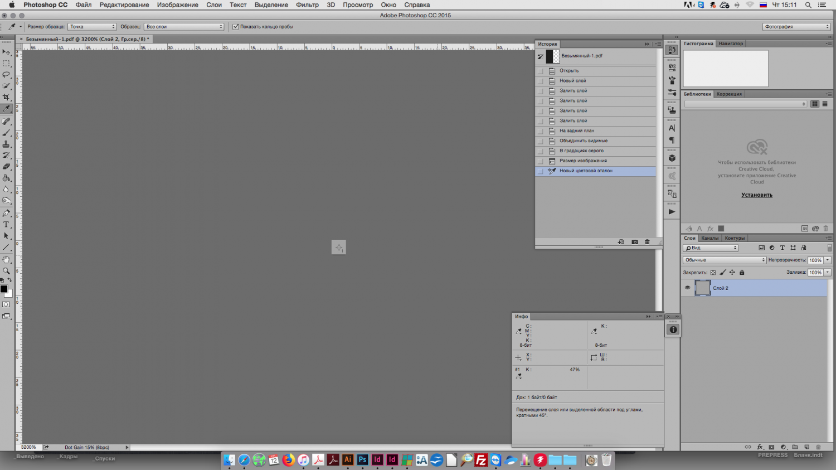Select the Zoom tool
Viewport: 836px width, 470px height.
coord(7,271)
